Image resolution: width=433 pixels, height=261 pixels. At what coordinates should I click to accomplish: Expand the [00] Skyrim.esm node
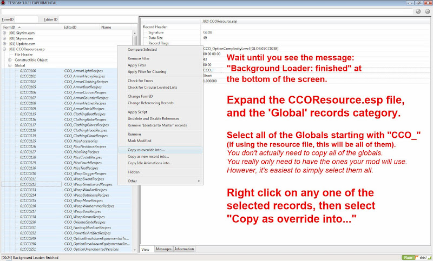pyautogui.click(x=4, y=33)
